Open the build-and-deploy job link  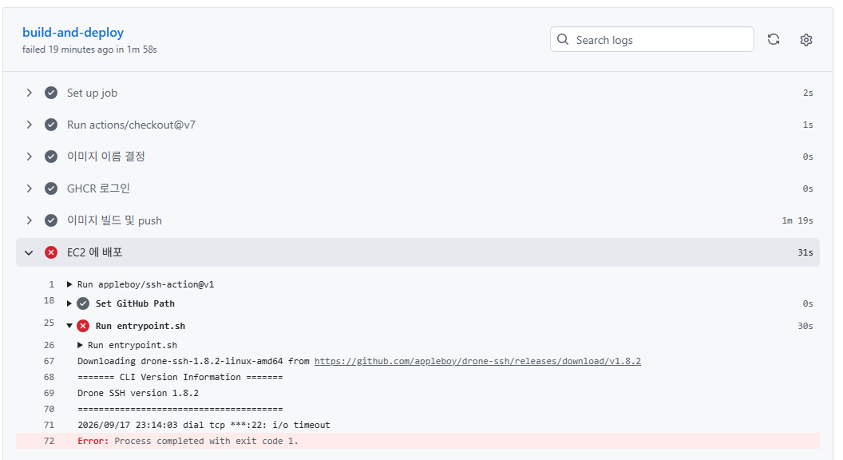pyautogui.click(x=73, y=32)
